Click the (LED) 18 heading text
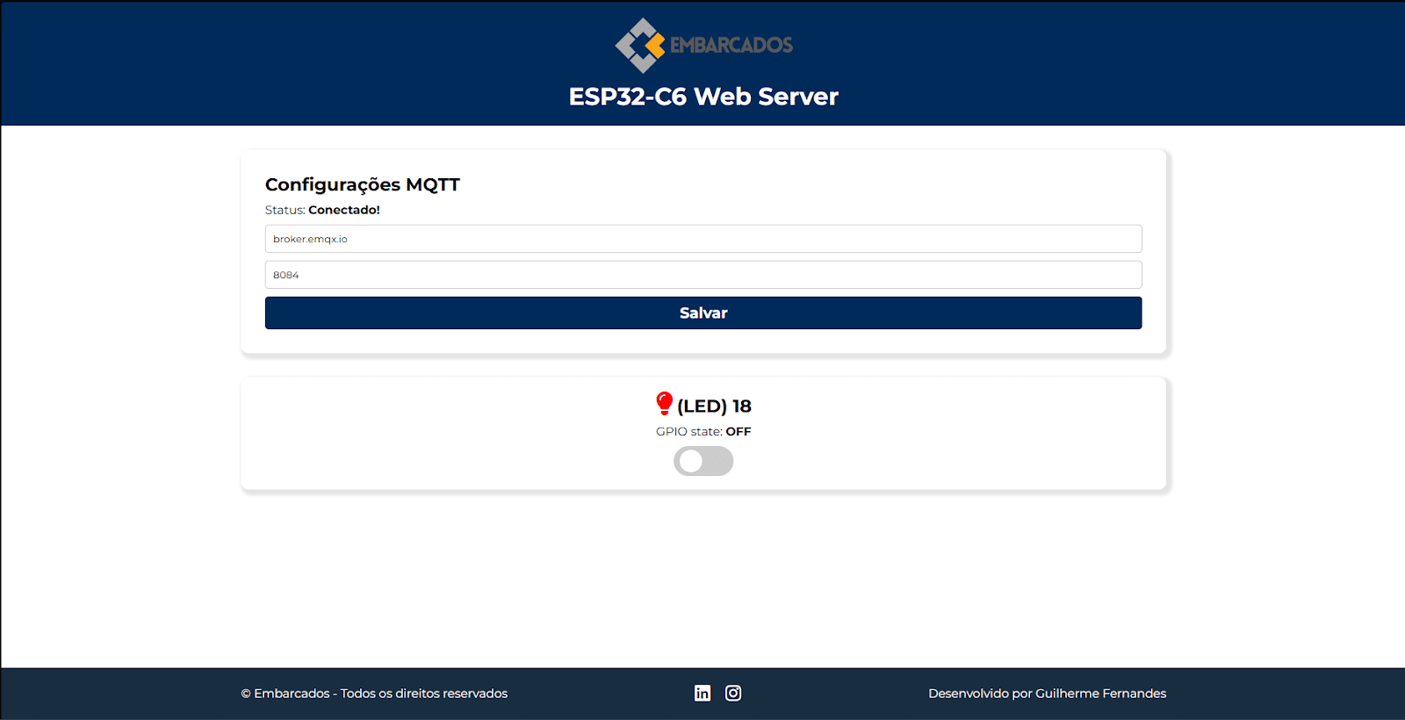Image resolution: width=1405 pixels, height=720 pixels. 714,406
